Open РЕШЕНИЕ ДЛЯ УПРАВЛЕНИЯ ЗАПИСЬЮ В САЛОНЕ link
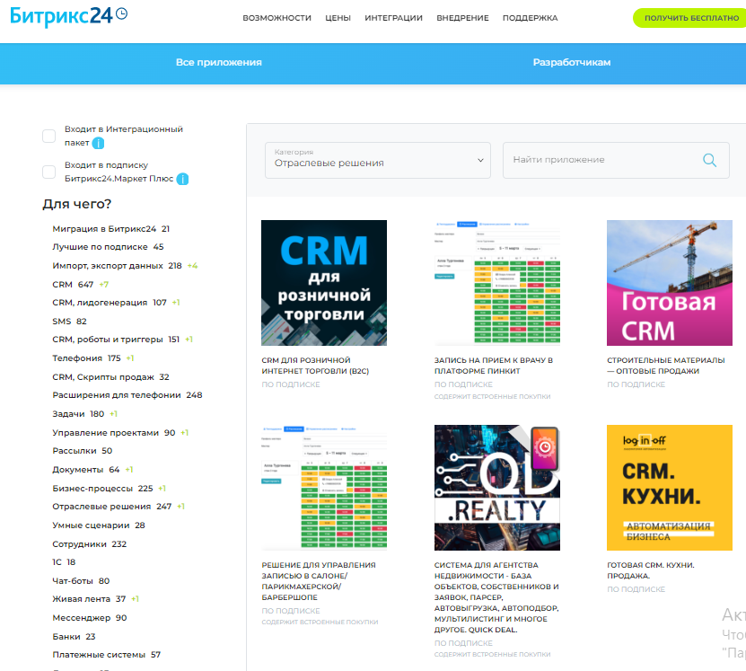The height and width of the screenshot is (671, 746). point(319,581)
